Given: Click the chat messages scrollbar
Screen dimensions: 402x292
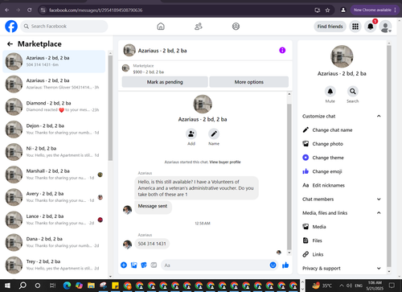Looking at the screenshot, I should 289,177.
